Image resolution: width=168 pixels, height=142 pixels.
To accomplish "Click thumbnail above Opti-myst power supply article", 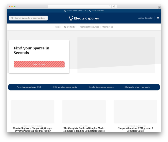I will [x=33, y=112].
